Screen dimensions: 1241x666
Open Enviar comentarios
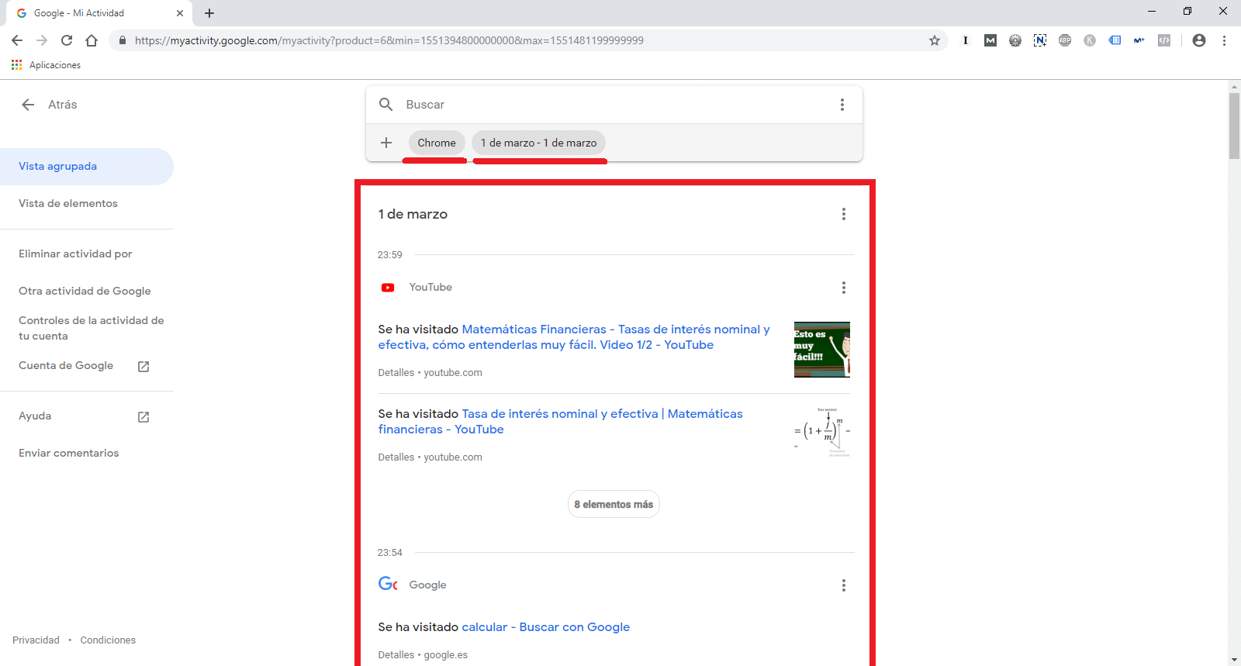pyautogui.click(x=69, y=453)
